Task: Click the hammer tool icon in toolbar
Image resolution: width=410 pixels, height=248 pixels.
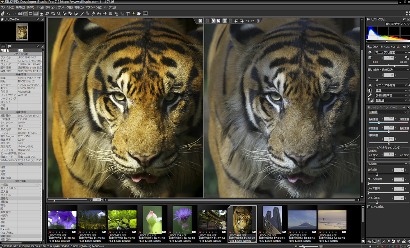Action: click(x=128, y=14)
